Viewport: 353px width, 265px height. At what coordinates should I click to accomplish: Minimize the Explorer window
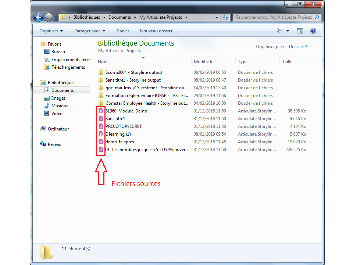(x=290, y=4)
